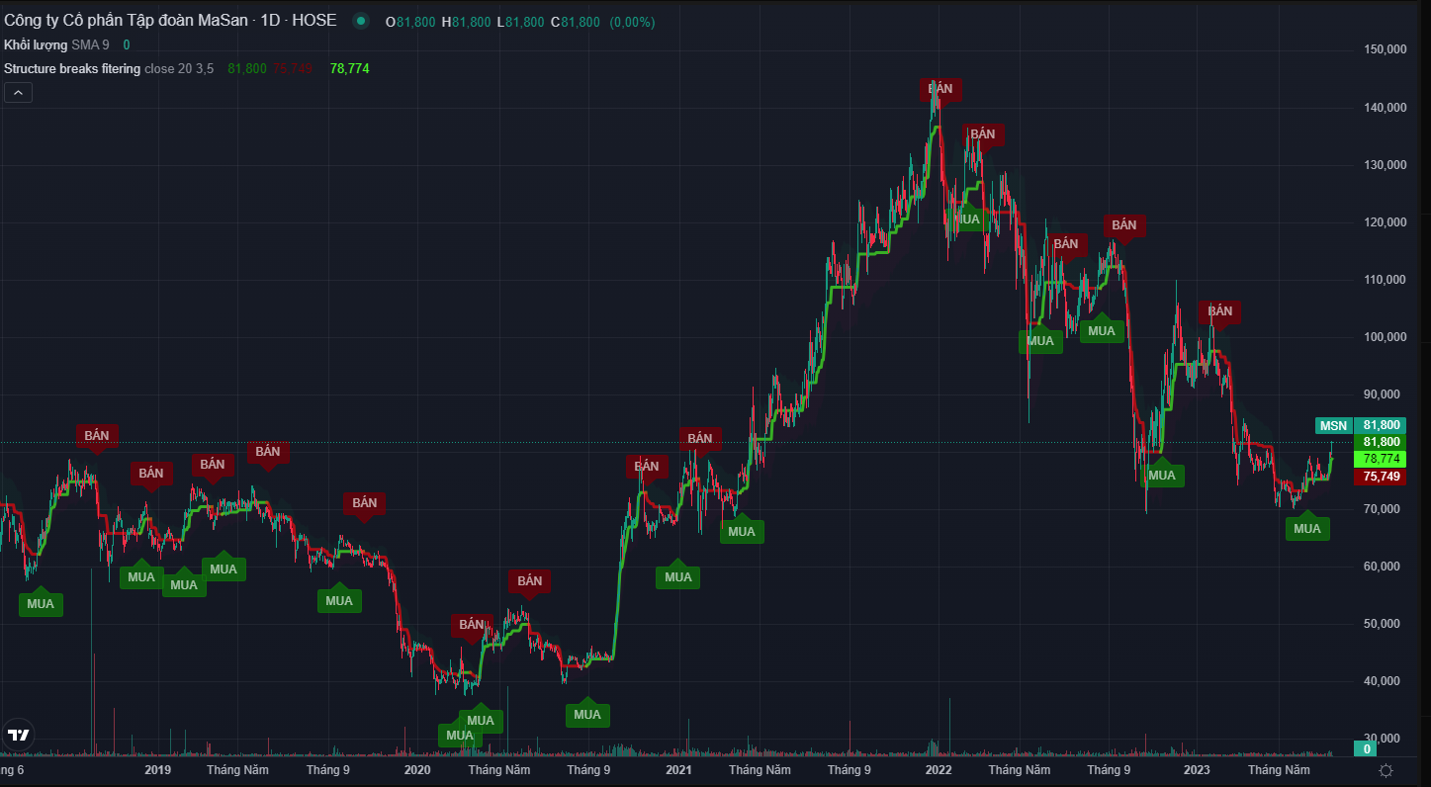Click the 100,000 price axis tick

point(1385,336)
